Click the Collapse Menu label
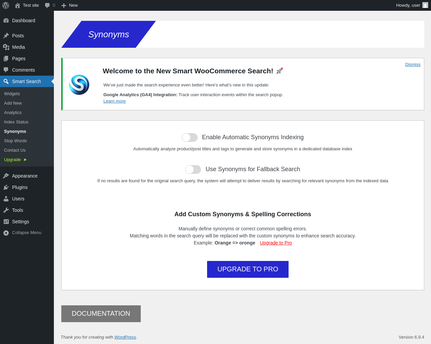 (27, 233)
